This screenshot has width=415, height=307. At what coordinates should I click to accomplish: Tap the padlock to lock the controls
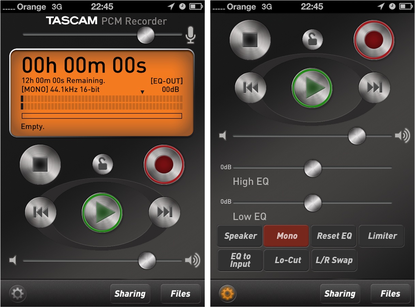[x=103, y=164]
